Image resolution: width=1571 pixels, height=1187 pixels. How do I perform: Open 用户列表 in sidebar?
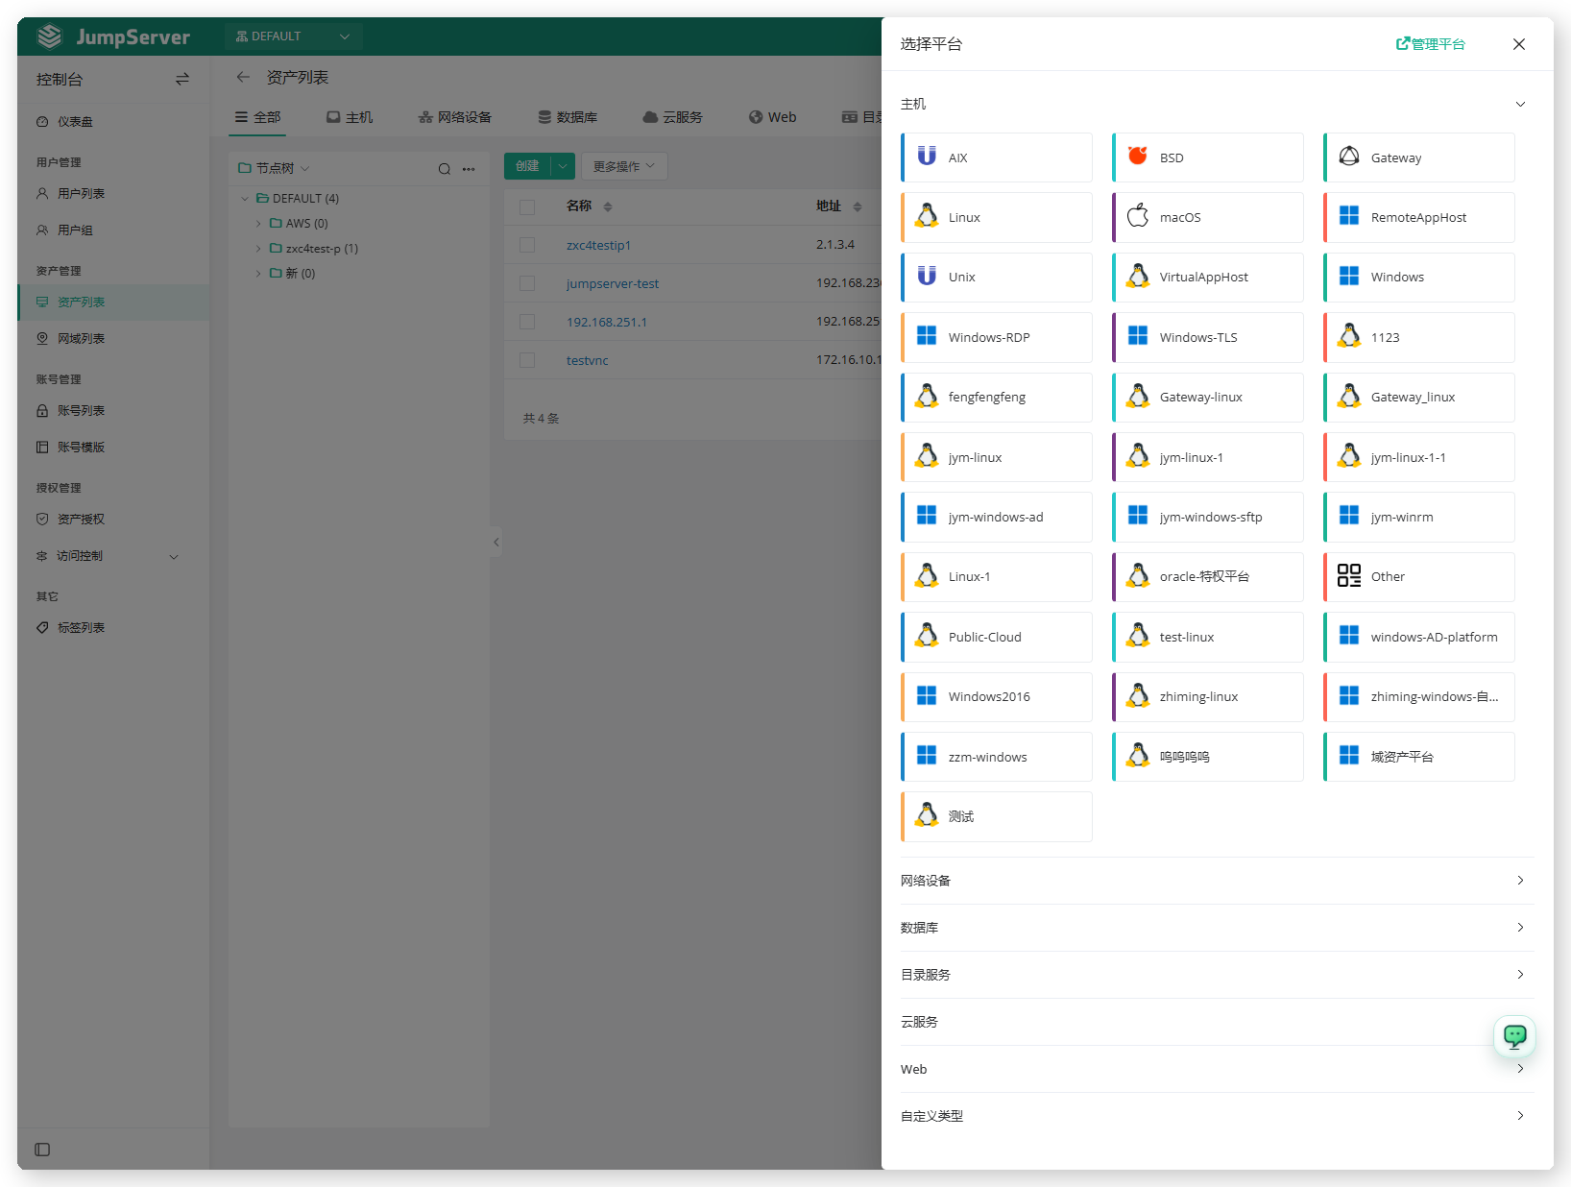pos(113,194)
